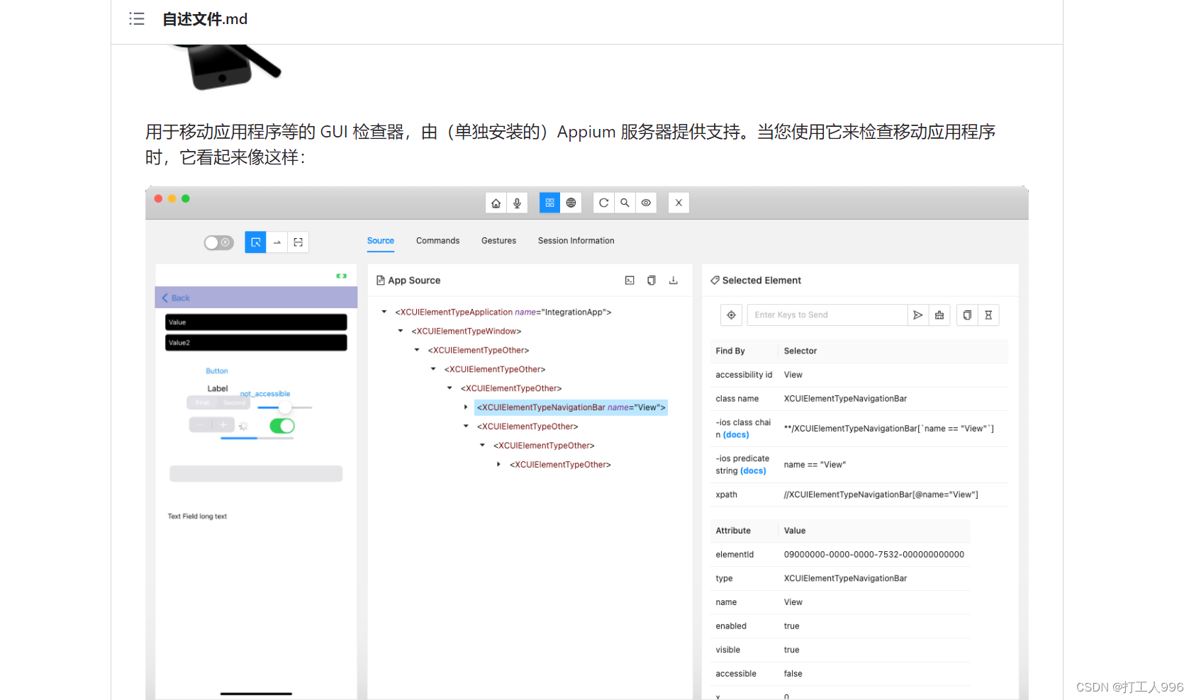Image resolution: width=1194 pixels, height=700 pixels.
Task: Choose tap by coordinates icon
Action: click(298, 242)
